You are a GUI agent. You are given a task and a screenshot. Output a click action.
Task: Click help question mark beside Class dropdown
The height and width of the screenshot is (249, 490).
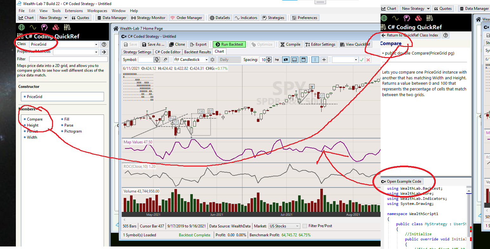point(104,44)
